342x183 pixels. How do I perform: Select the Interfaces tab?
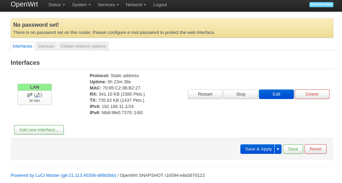22,46
